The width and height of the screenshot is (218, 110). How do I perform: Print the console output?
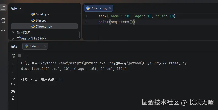13,91
